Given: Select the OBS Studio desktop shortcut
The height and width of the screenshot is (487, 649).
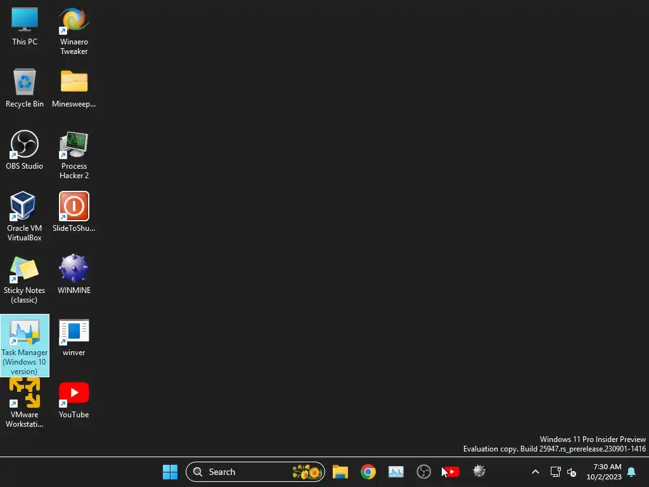Looking at the screenshot, I should pyautogui.click(x=25, y=150).
